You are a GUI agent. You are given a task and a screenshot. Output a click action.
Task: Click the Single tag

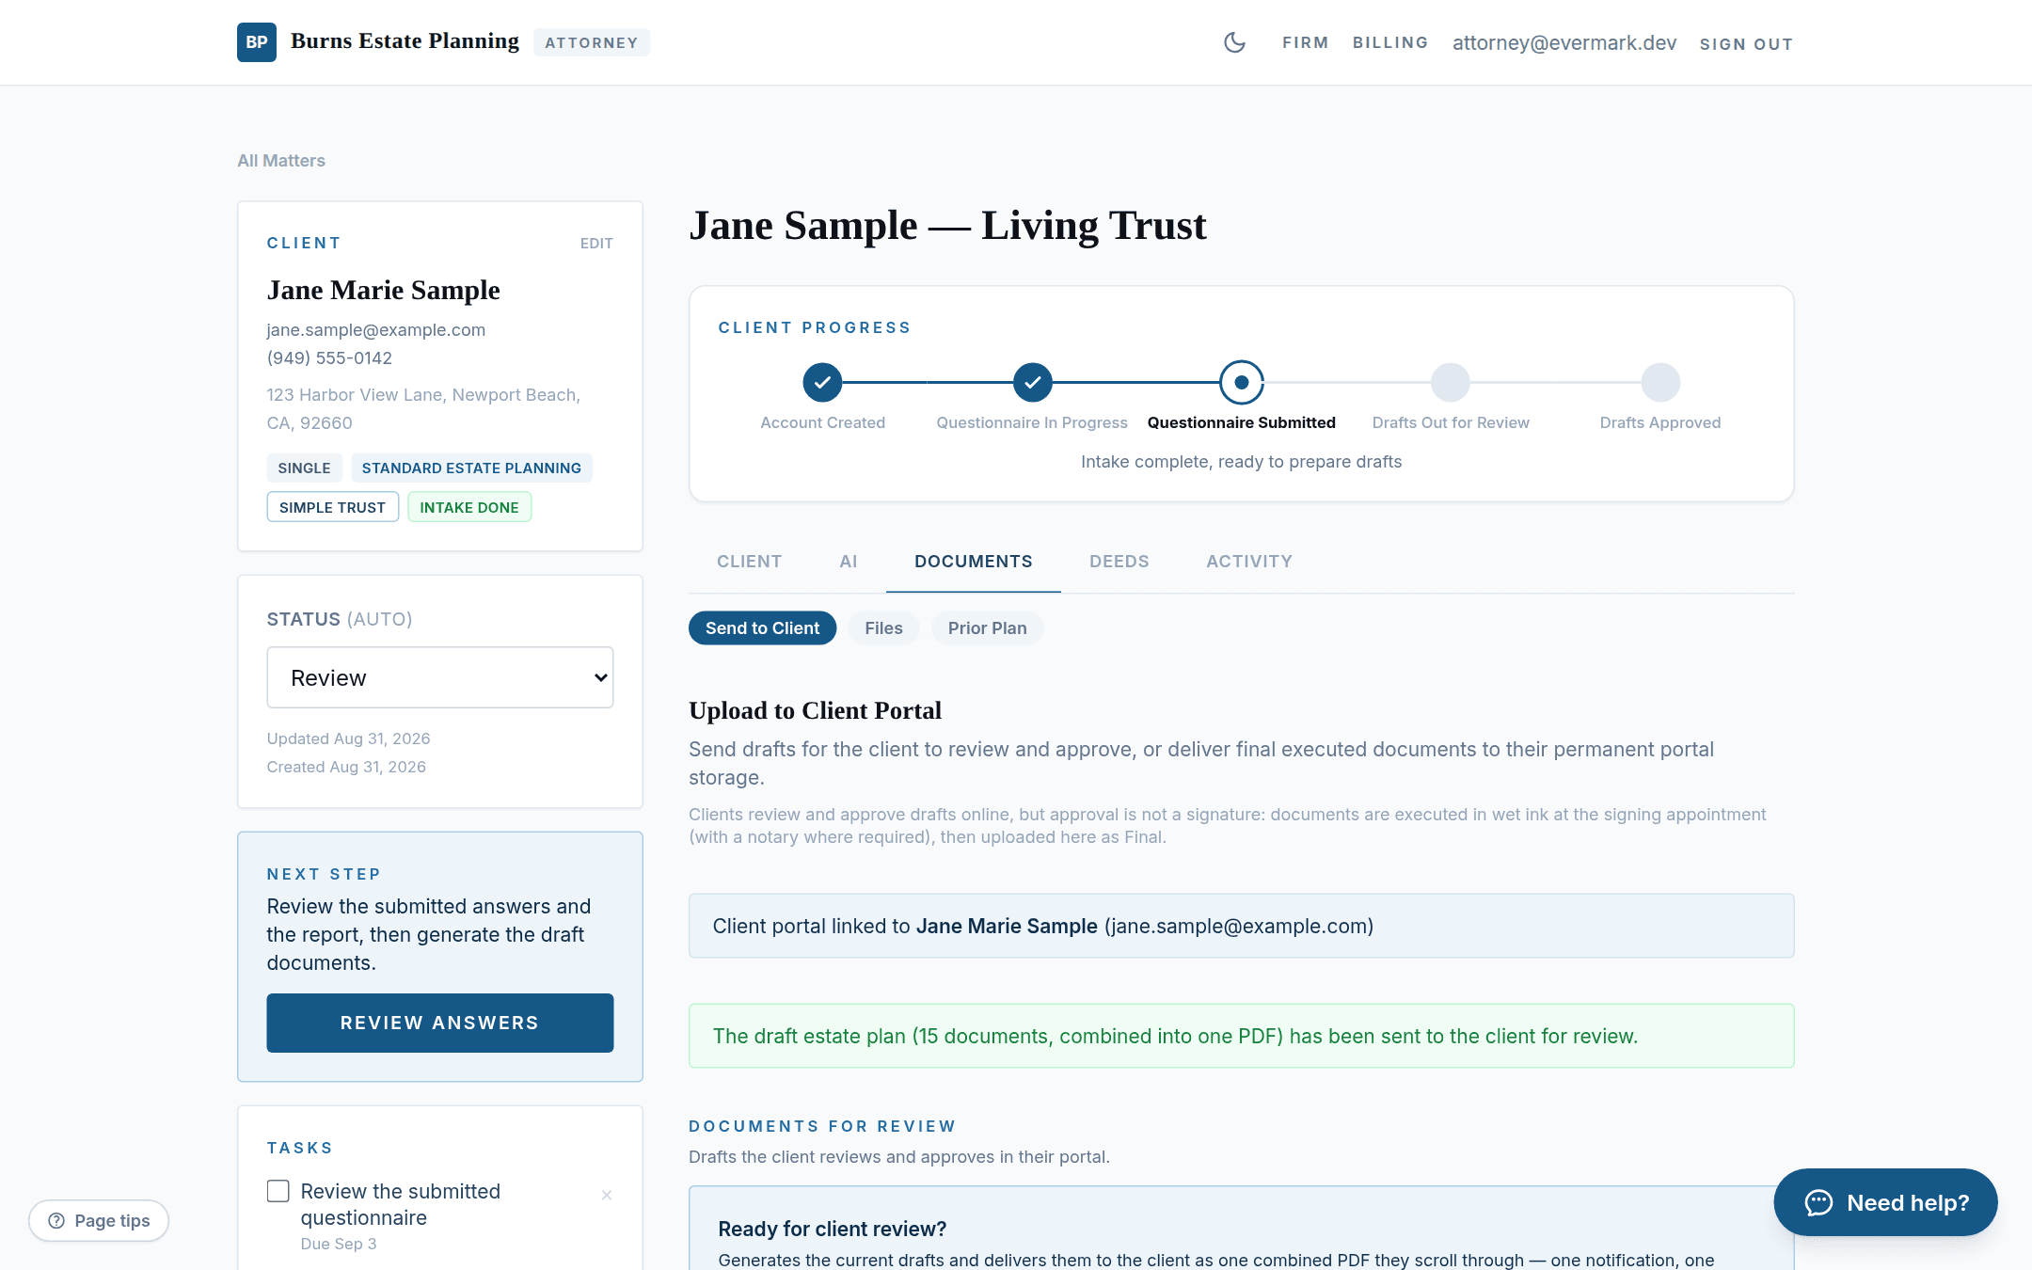pos(304,468)
